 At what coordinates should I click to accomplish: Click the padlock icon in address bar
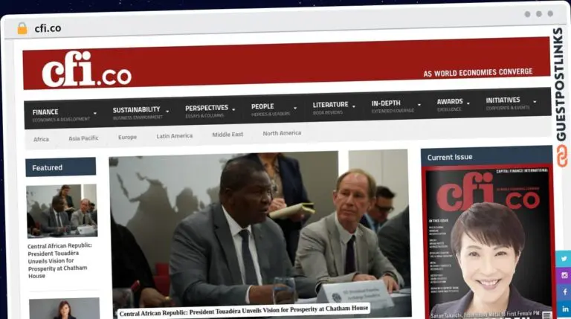(22, 28)
